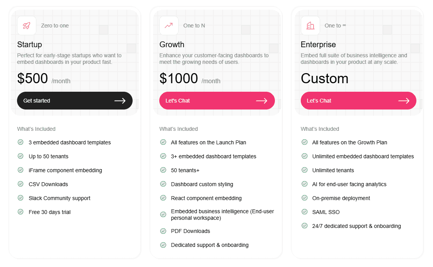Select the check circle next to Up to 50 tenants
Viewport: 433px width, 267px height.
20,156
